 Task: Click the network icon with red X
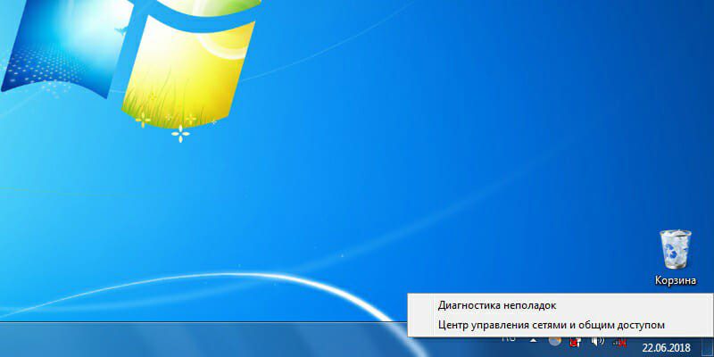(x=620, y=342)
